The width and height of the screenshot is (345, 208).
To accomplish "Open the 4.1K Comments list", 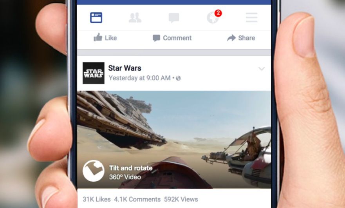I will pyautogui.click(x=137, y=199).
